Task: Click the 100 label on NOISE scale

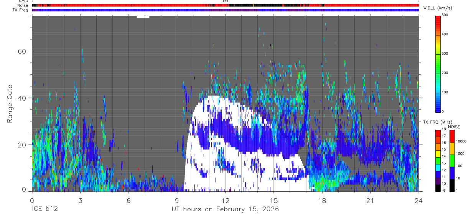Action: point(459,166)
